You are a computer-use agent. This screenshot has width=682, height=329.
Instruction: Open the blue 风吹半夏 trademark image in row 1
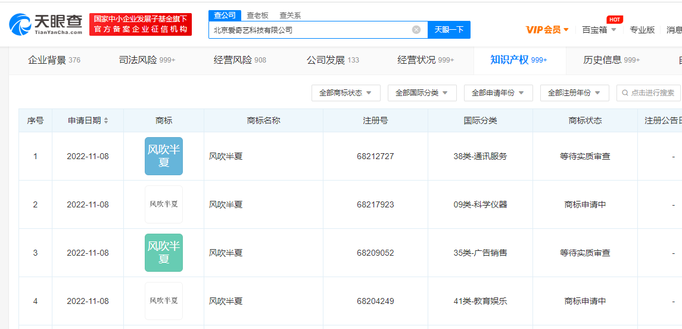coord(164,156)
